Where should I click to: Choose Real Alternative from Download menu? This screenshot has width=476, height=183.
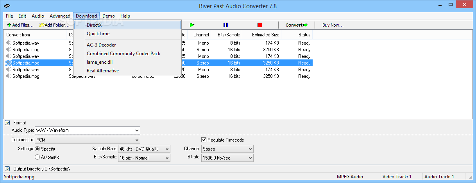[127, 71]
